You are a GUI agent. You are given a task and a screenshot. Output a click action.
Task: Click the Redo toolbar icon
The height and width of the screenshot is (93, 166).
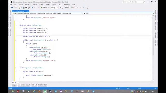click(36, 7)
